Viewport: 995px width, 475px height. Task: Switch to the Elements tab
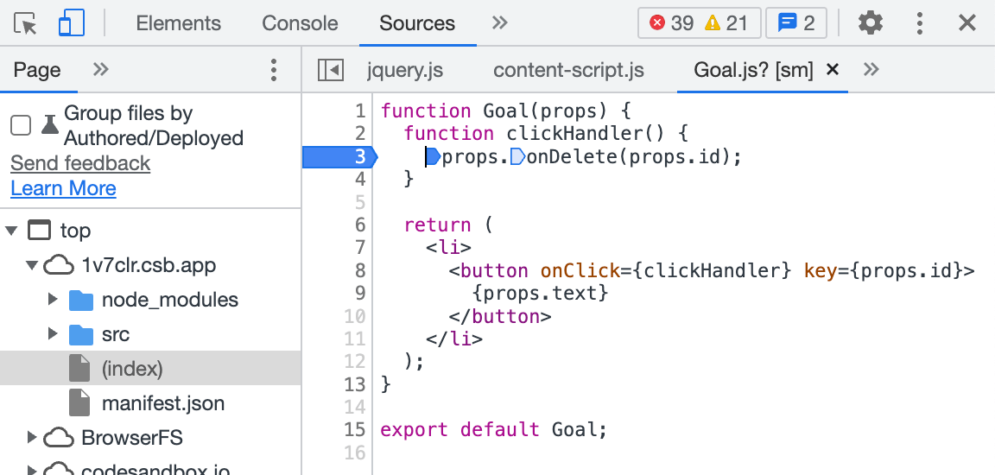click(178, 23)
